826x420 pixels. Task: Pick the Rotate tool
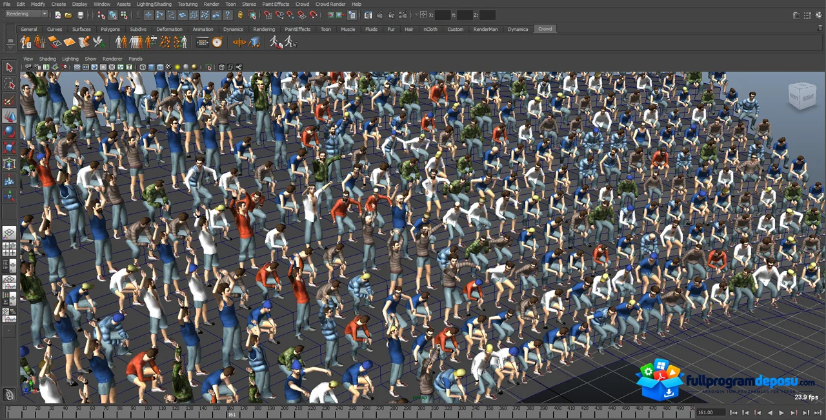[x=9, y=132]
